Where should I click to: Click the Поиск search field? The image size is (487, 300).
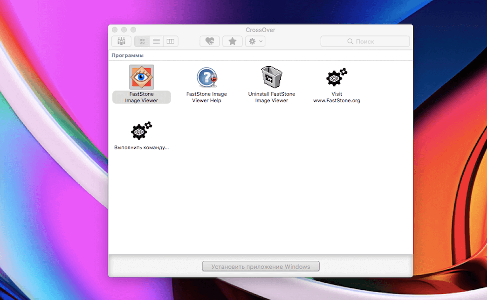pos(365,42)
